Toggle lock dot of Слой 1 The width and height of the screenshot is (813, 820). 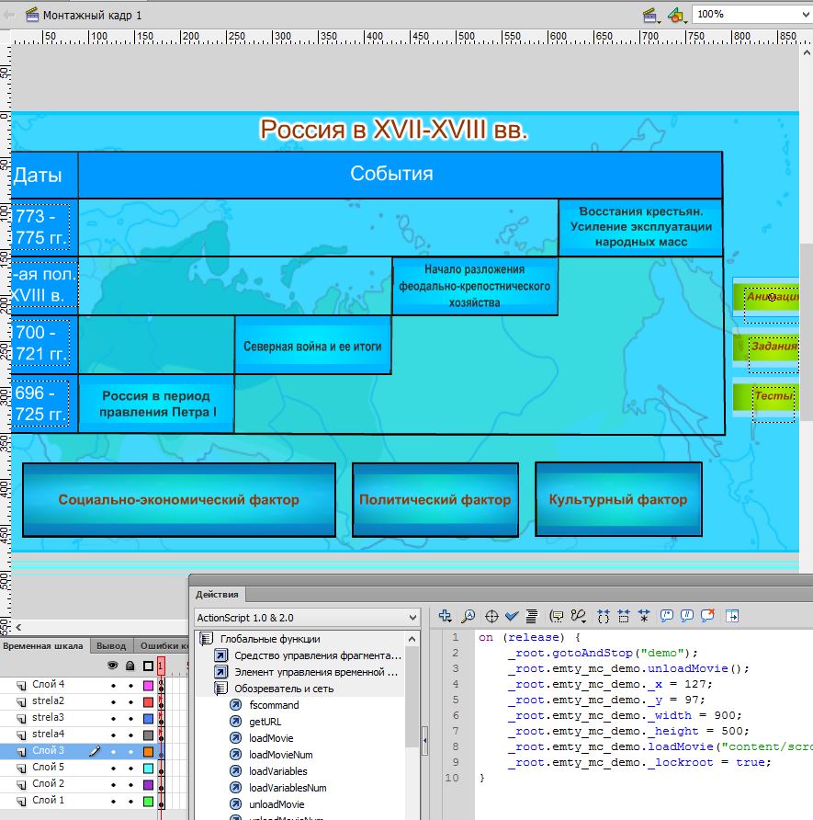pos(130,802)
